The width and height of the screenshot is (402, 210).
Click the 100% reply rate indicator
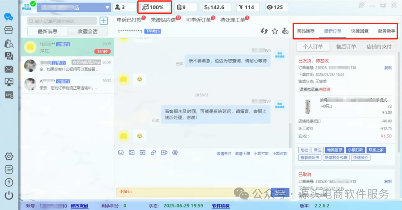pyautogui.click(x=155, y=7)
